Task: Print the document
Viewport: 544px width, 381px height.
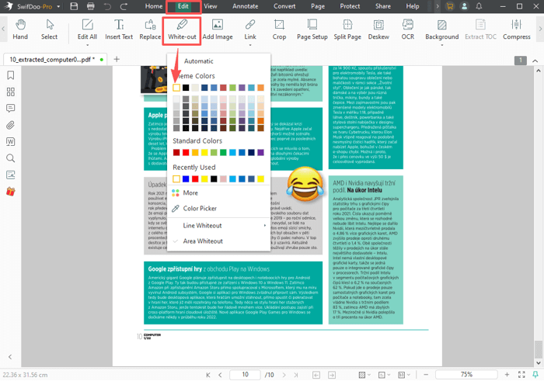Action: click(x=91, y=6)
